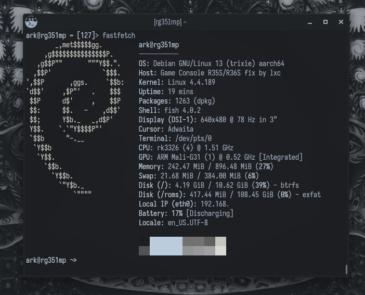Click the bottom "ark@rg351mp" prompt line

[51, 260]
